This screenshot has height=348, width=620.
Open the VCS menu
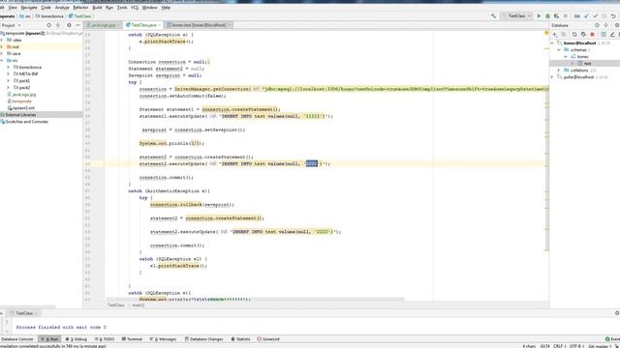[135, 8]
